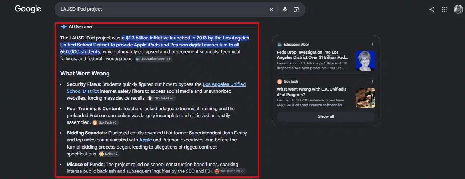
Task: Click the GovTech article thumbnail image
Action: point(365,97)
